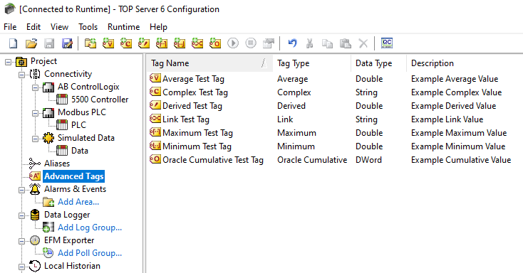Viewport: 523px width, 273px height.
Task: Select Aliases in the project tree
Action: click(57, 164)
